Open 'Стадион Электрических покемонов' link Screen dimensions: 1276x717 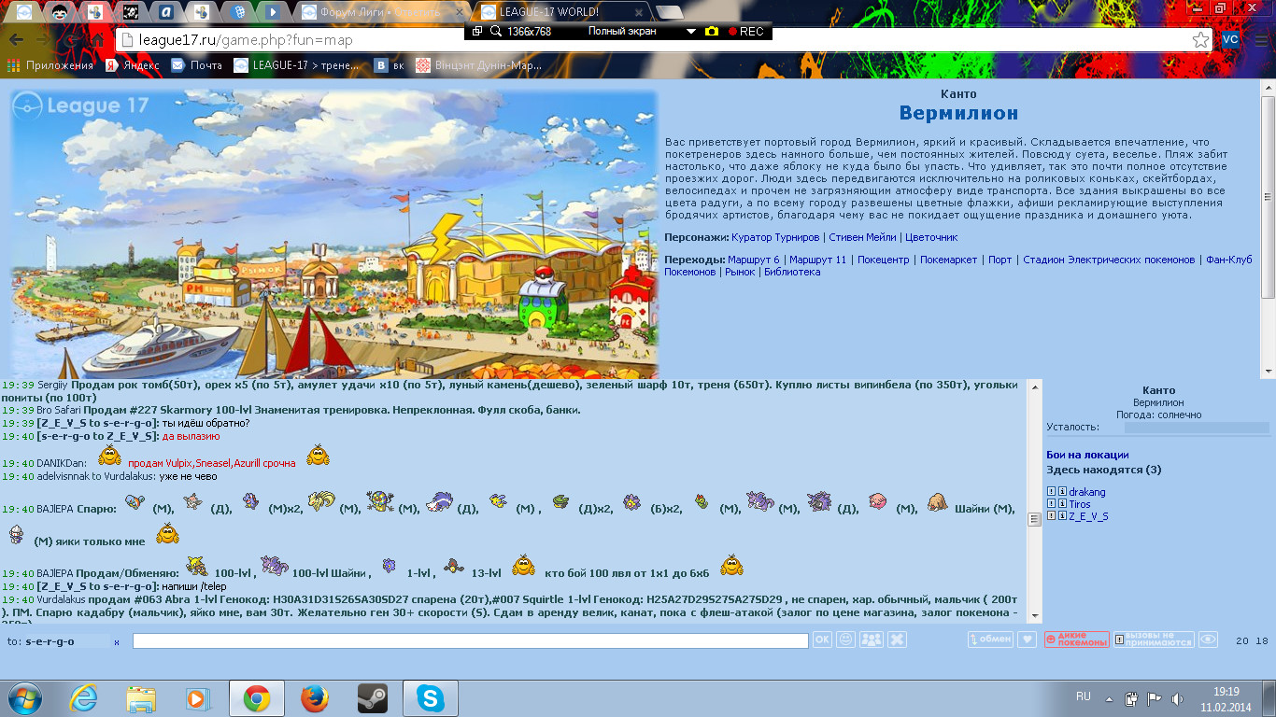(1109, 260)
